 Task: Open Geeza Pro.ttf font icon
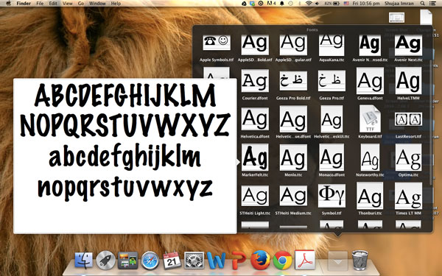click(x=331, y=80)
